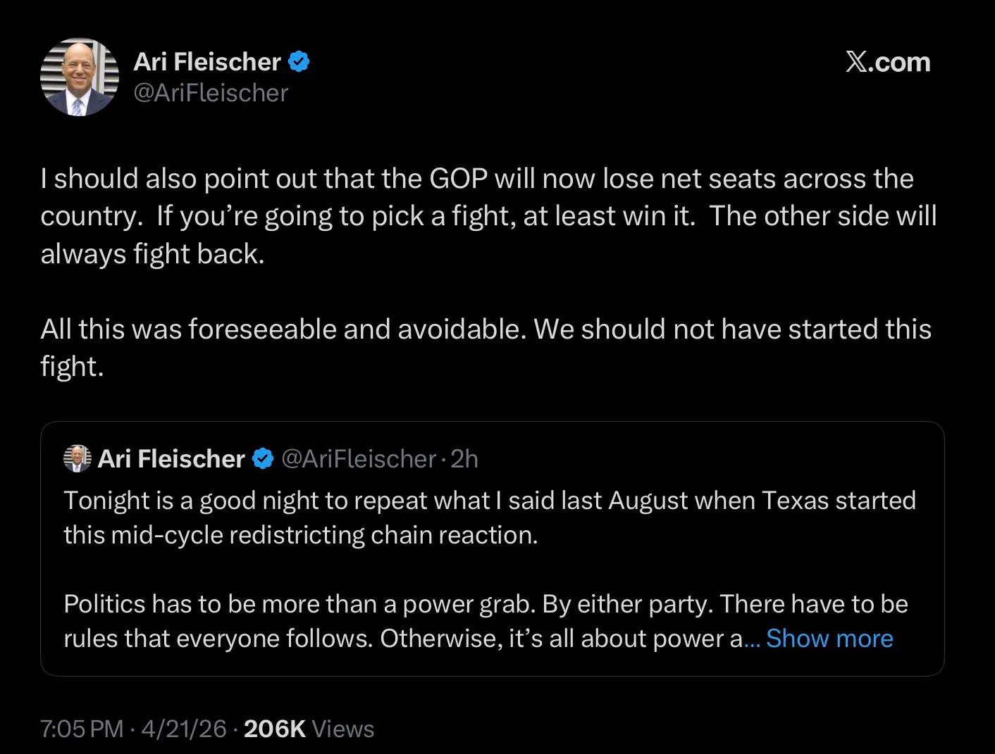Expand quoted post with 'Show more'
Viewport: 995px width, 754px height.
pyautogui.click(x=829, y=639)
